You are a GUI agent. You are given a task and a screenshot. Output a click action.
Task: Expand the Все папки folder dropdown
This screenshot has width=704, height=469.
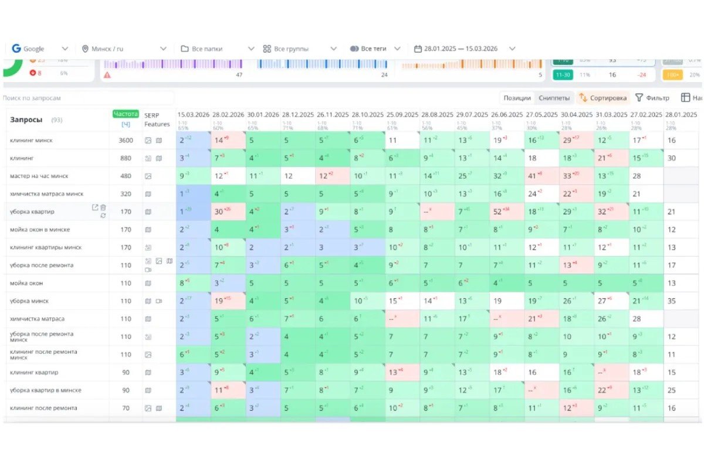[217, 49]
